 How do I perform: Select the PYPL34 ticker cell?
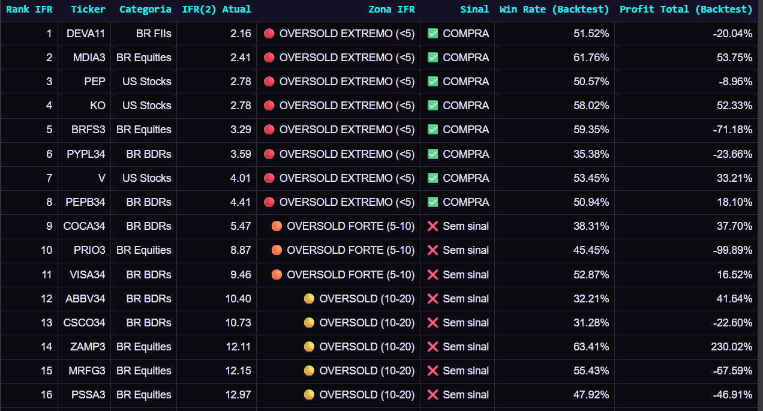86,154
